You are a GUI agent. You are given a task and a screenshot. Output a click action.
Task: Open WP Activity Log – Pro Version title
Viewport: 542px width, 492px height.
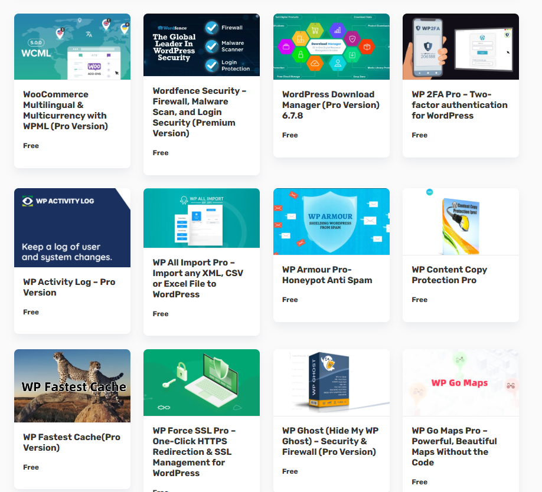pyautogui.click(x=69, y=287)
